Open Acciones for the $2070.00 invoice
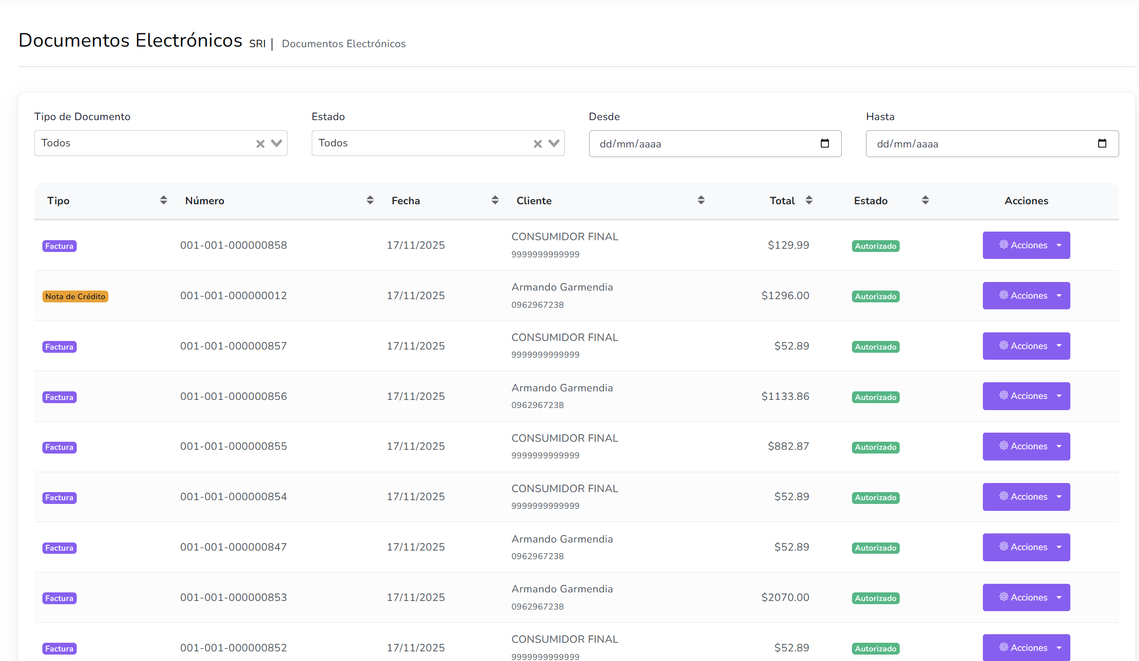The height and width of the screenshot is (661, 1139). click(x=1026, y=597)
